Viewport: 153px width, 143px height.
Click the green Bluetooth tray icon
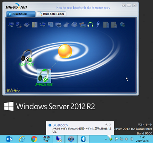[x=111, y=139]
